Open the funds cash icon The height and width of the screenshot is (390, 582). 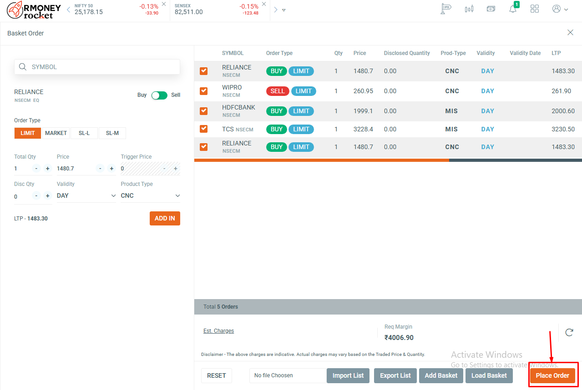click(x=491, y=9)
